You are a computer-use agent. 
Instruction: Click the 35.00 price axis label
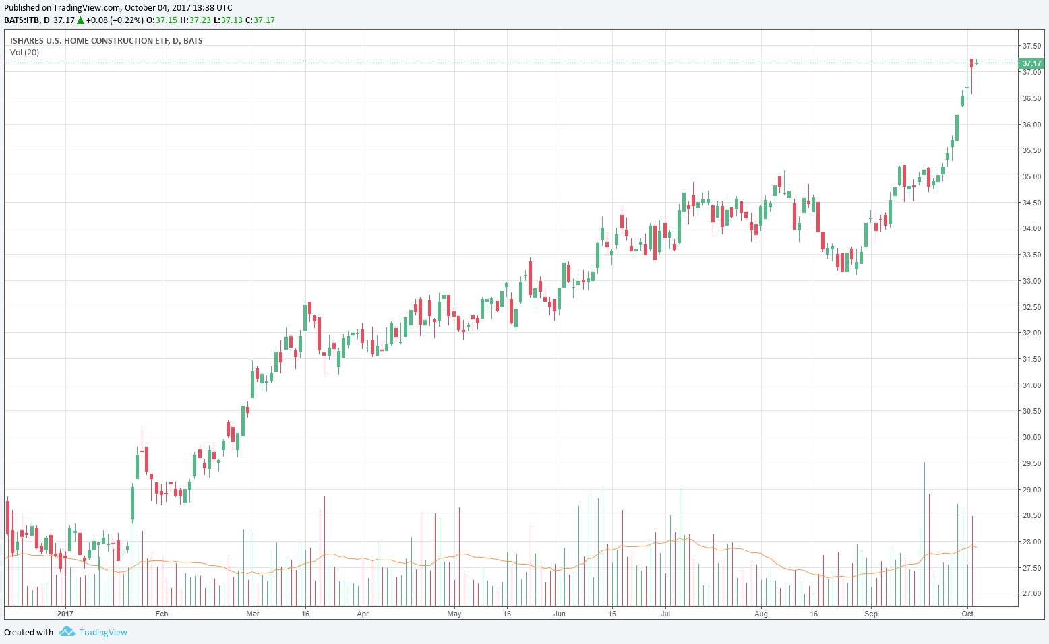point(1031,176)
